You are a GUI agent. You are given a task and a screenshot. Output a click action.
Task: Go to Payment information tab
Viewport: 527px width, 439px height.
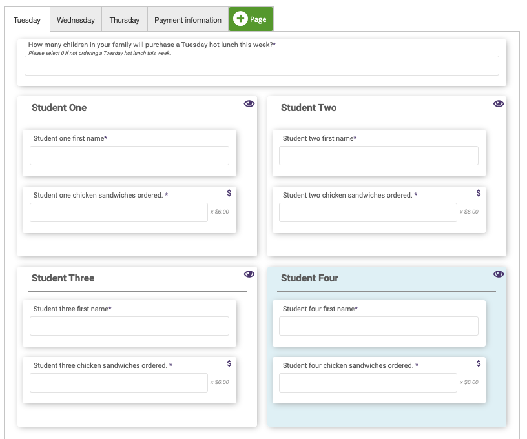point(188,20)
